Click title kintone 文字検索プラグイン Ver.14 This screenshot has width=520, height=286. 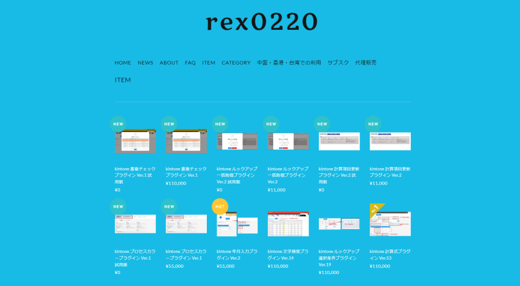(288, 255)
